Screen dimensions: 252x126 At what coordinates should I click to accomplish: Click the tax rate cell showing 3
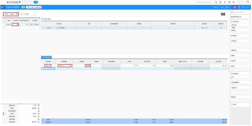[96, 66]
